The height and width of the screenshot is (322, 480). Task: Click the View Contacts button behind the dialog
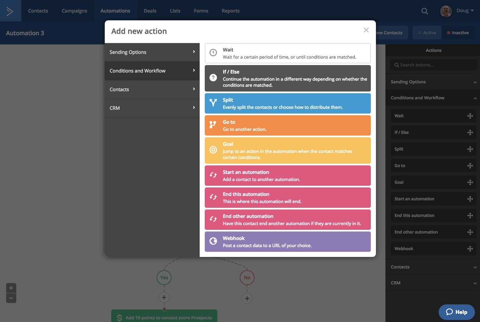(x=392, y=33)
